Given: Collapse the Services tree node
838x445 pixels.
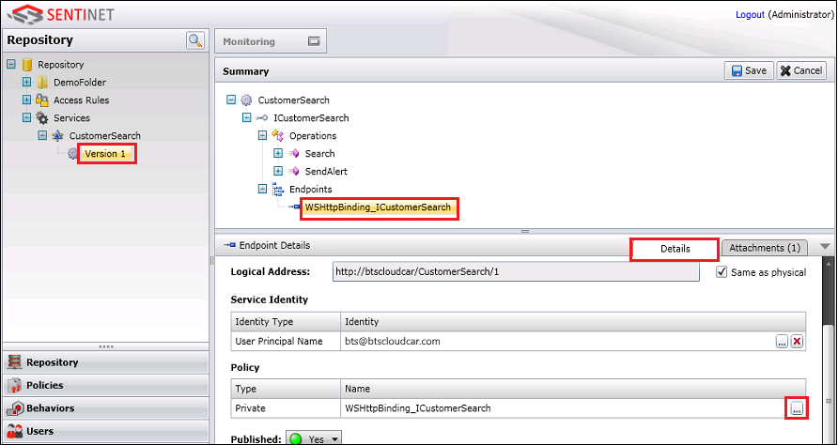Looking at the screenshot, I should [26, 118].
